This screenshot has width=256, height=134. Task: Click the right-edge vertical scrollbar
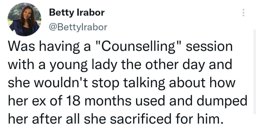click(255, 71)
